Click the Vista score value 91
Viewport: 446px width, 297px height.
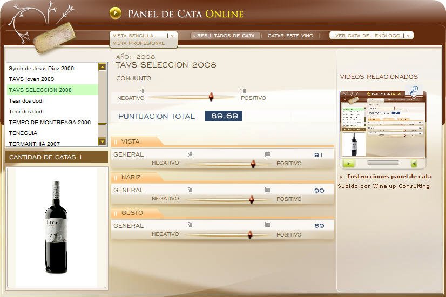tap(319, 155)
